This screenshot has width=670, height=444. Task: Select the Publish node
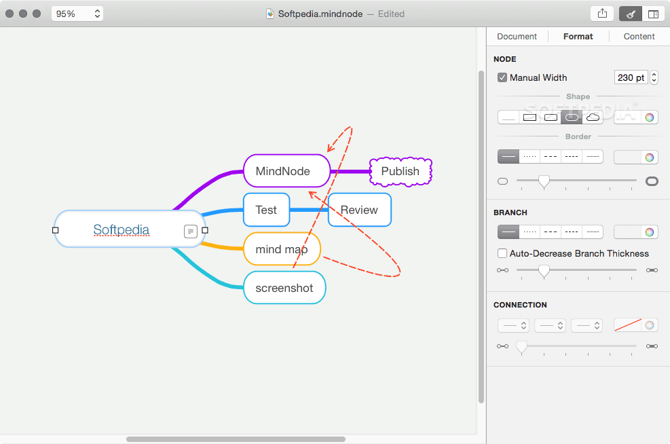coord(401,171)
